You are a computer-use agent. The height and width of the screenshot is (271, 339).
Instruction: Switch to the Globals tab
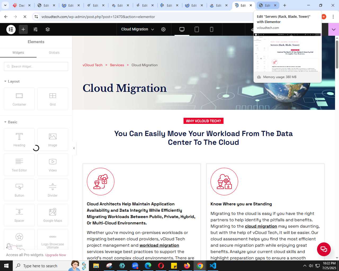point(54,53)
